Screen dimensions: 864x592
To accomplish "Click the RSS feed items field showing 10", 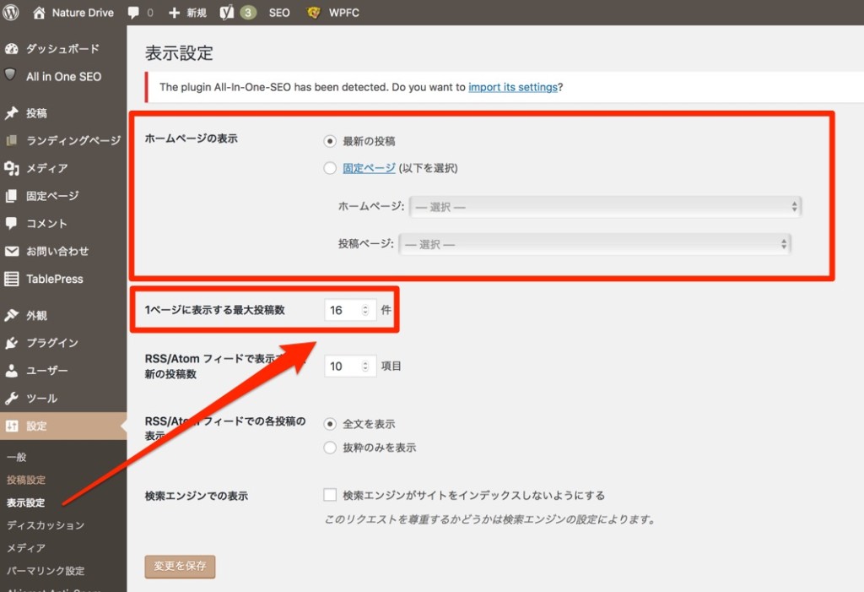I will tap(350, 367).
